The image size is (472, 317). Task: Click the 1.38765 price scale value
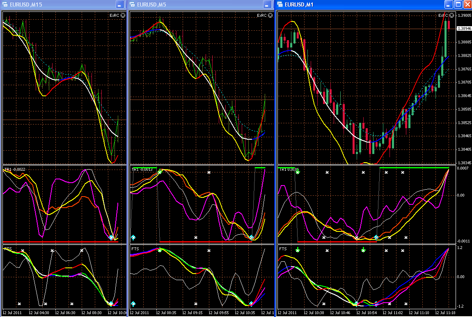[x=465, y=69]
